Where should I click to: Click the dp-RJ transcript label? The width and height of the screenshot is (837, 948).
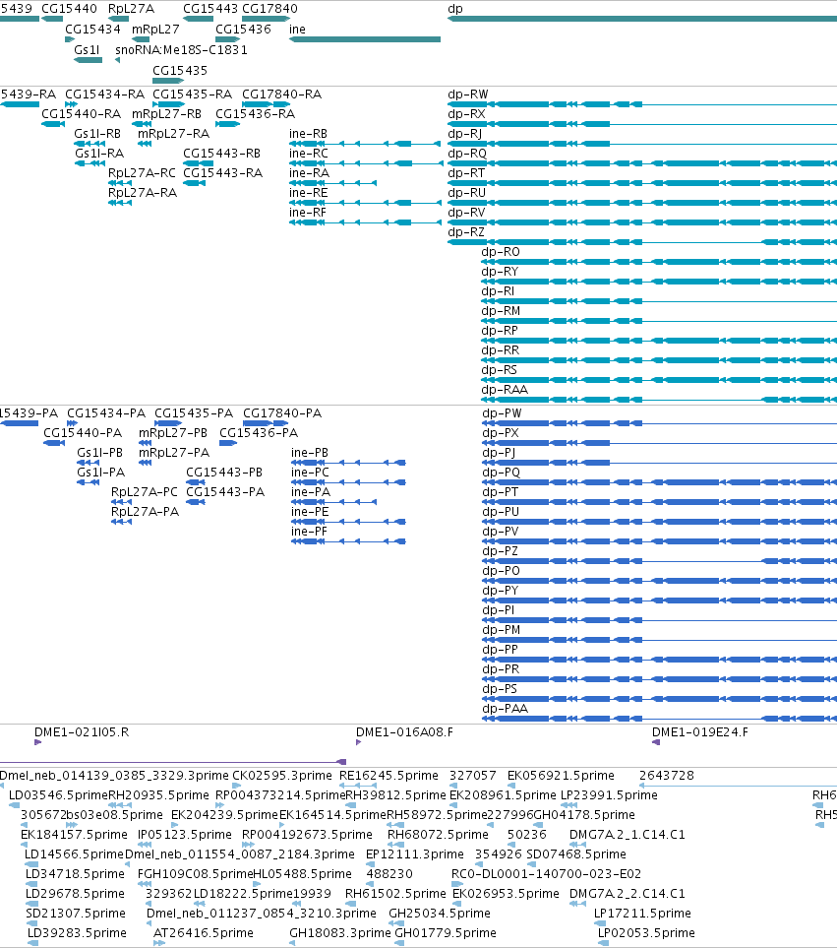pos(464,134)
